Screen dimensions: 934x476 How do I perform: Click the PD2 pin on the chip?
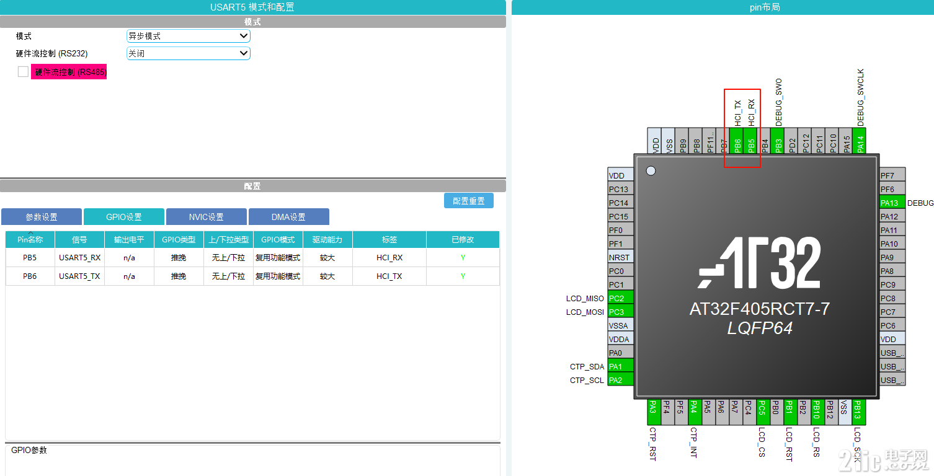click(792, 141)
